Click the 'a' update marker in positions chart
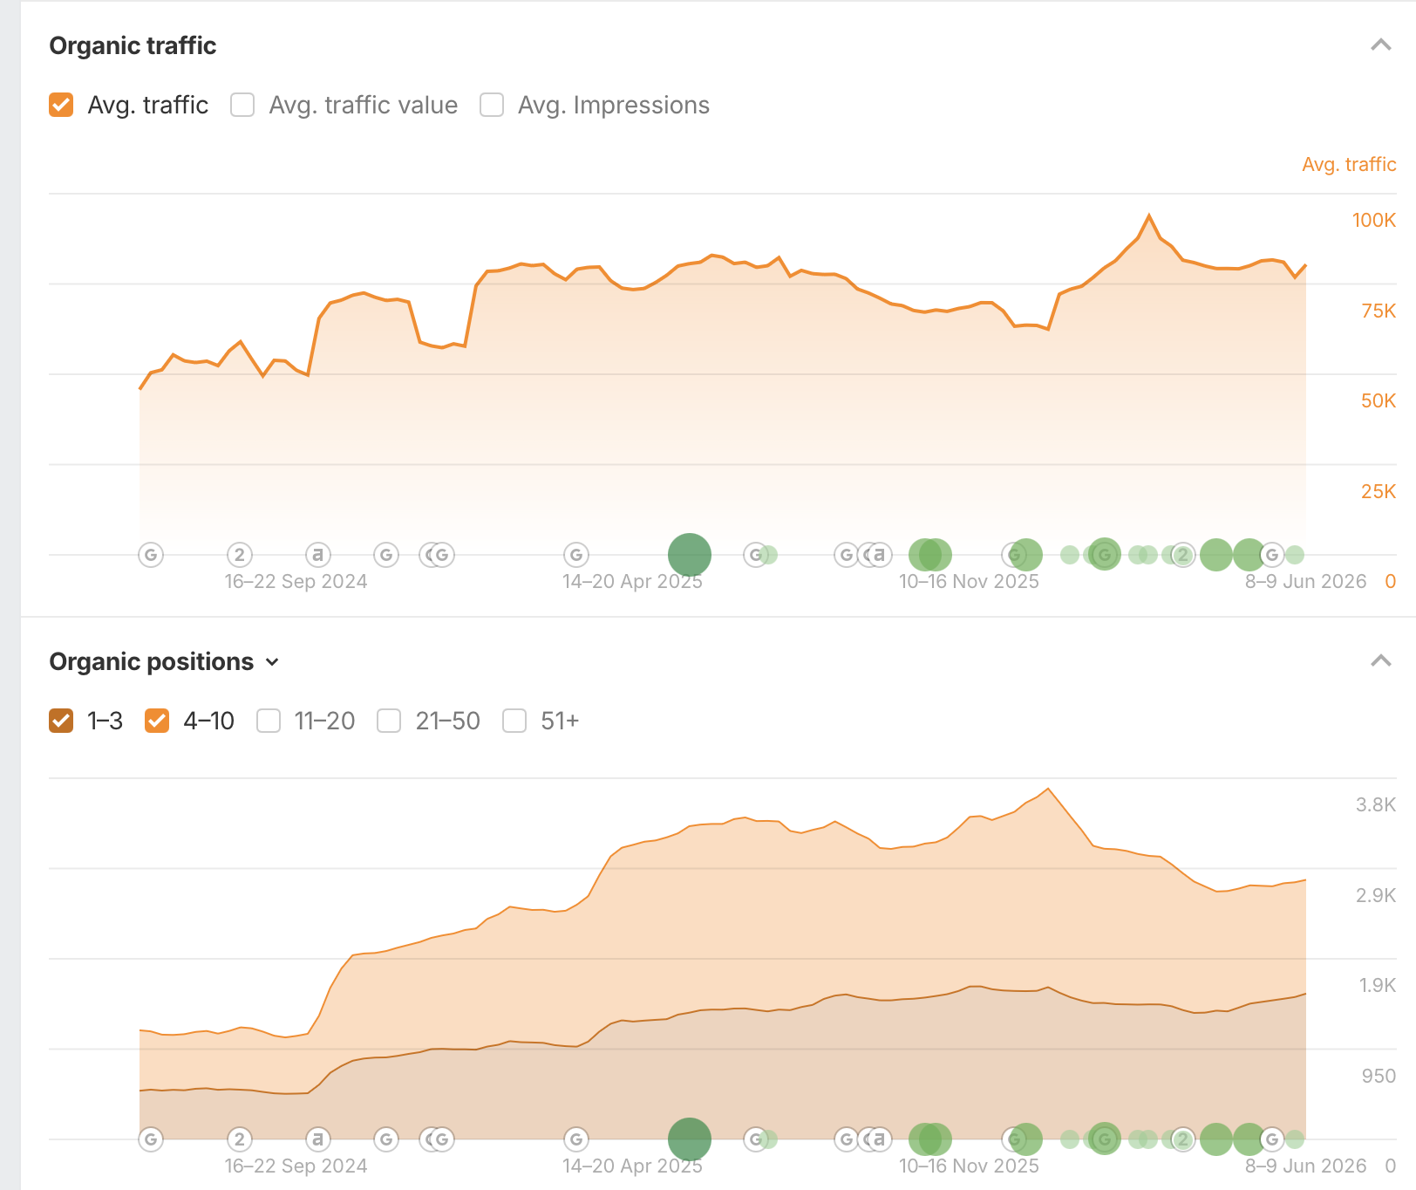Image resolution: width=1416 pixels, height=1190 pixels. pos(318,1139)
